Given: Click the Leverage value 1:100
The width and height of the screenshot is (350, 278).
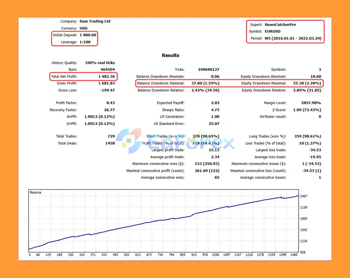Looking at the screenshot, I should tap(85, 42).
